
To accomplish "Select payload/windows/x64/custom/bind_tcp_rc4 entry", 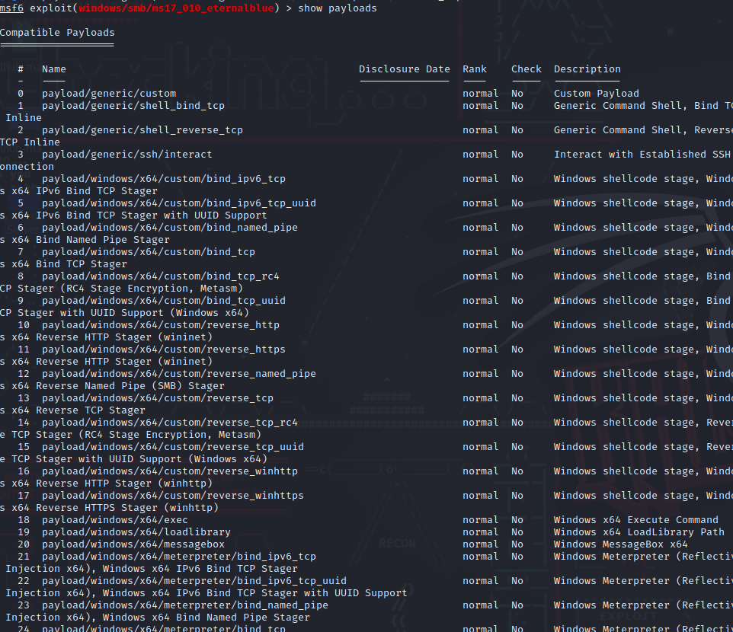I will [x=161, y=276].
